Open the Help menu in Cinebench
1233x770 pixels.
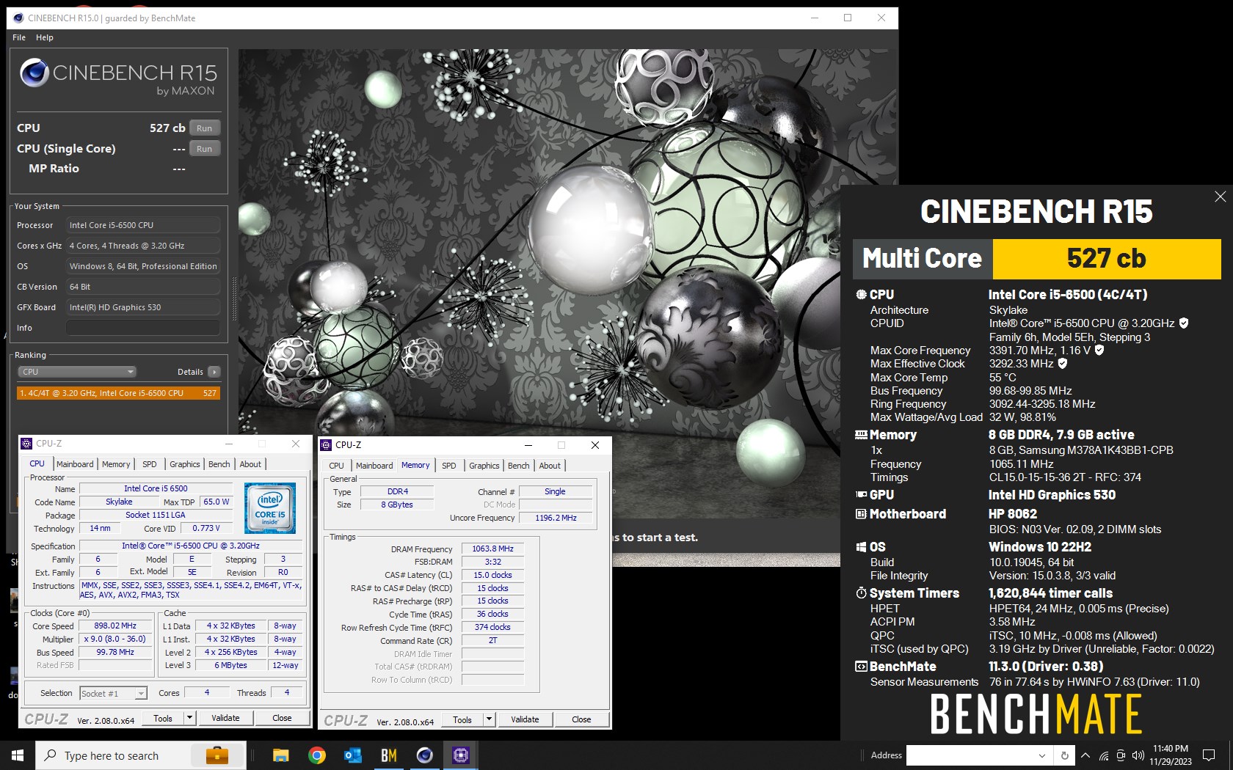click(x=45, y=37)
